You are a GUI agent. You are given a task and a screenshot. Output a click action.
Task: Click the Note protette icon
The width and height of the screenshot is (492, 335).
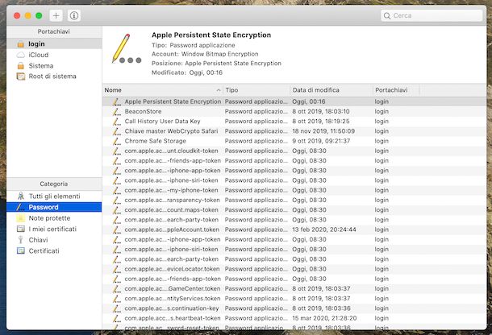pyautogui.click(x=21, y=218)
